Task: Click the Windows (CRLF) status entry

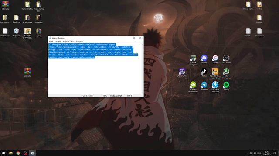Action: tap(116, 96)
